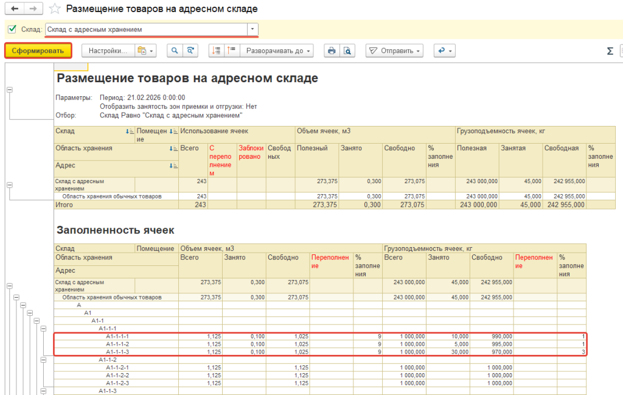Viewport: 623px width, 395px height.
Task: Open the Разворачивать до dropdown
Action: click(x=279, y=51)
